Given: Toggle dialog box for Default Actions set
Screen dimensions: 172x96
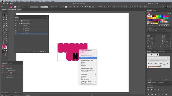Looking at the screenshot, I should (x=17, y=20).
